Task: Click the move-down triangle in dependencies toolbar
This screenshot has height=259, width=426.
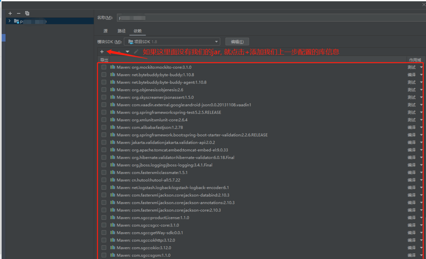Action: pyautogui.click(x=127, y=52)
